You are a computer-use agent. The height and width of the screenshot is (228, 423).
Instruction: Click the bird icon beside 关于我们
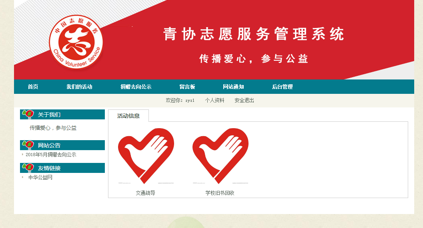pos(28,114)
